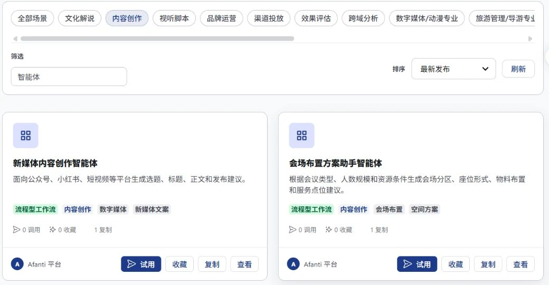
Task: Try 会场布置方案助手智能体 with 试用 button
Action: tap(417, 264)
